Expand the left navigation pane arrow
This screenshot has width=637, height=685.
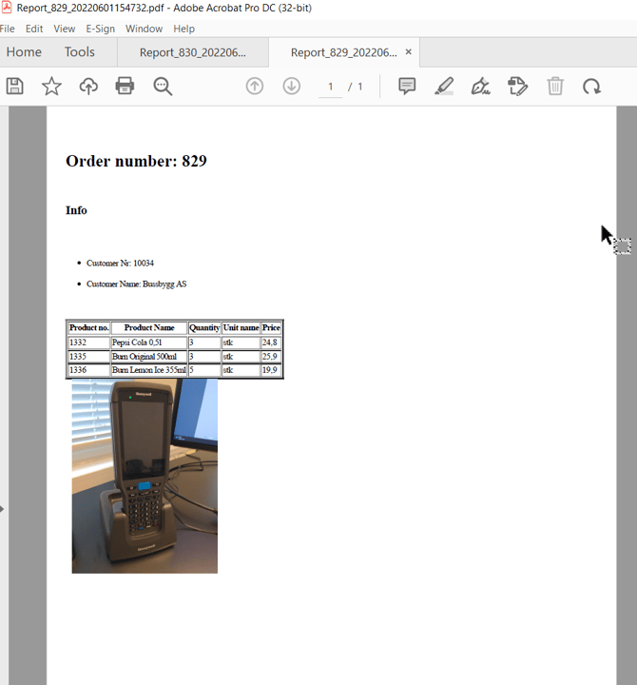click(3, 509)
